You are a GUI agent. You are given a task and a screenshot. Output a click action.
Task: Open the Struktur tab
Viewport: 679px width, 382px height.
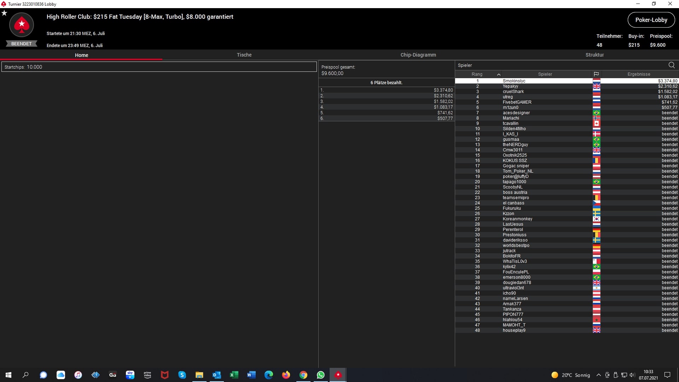594,55
